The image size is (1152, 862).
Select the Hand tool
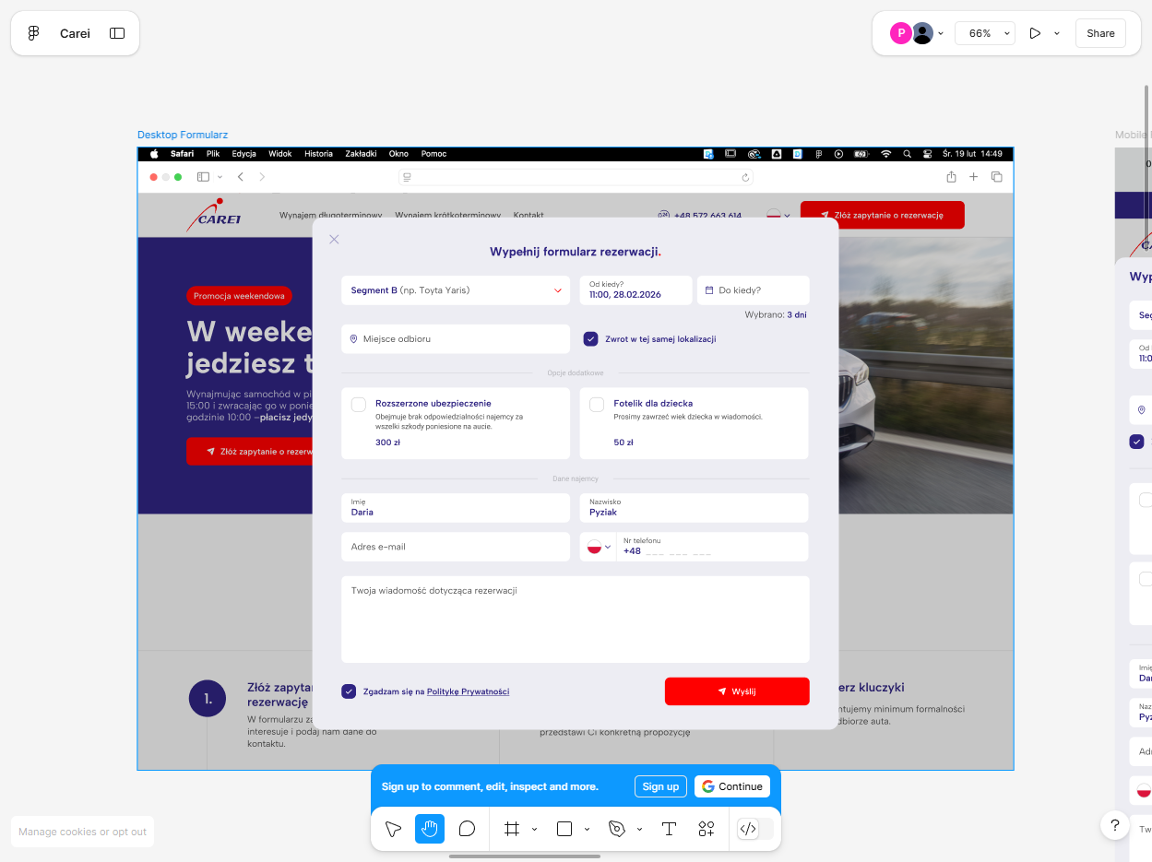(x=430, y=829)
